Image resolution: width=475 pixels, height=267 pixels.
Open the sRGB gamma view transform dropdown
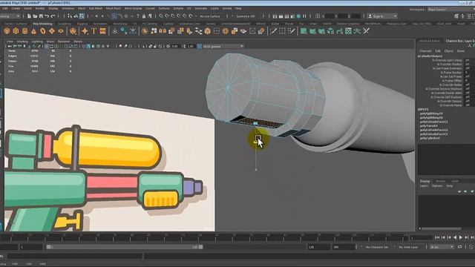tap(223, 46)
